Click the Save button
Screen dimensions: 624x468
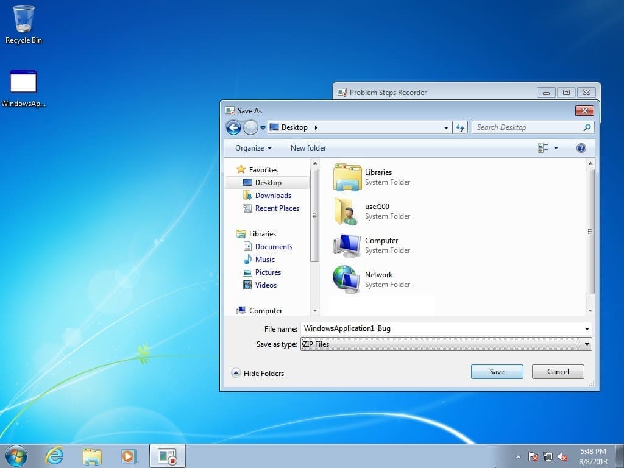tap(497, 371)
